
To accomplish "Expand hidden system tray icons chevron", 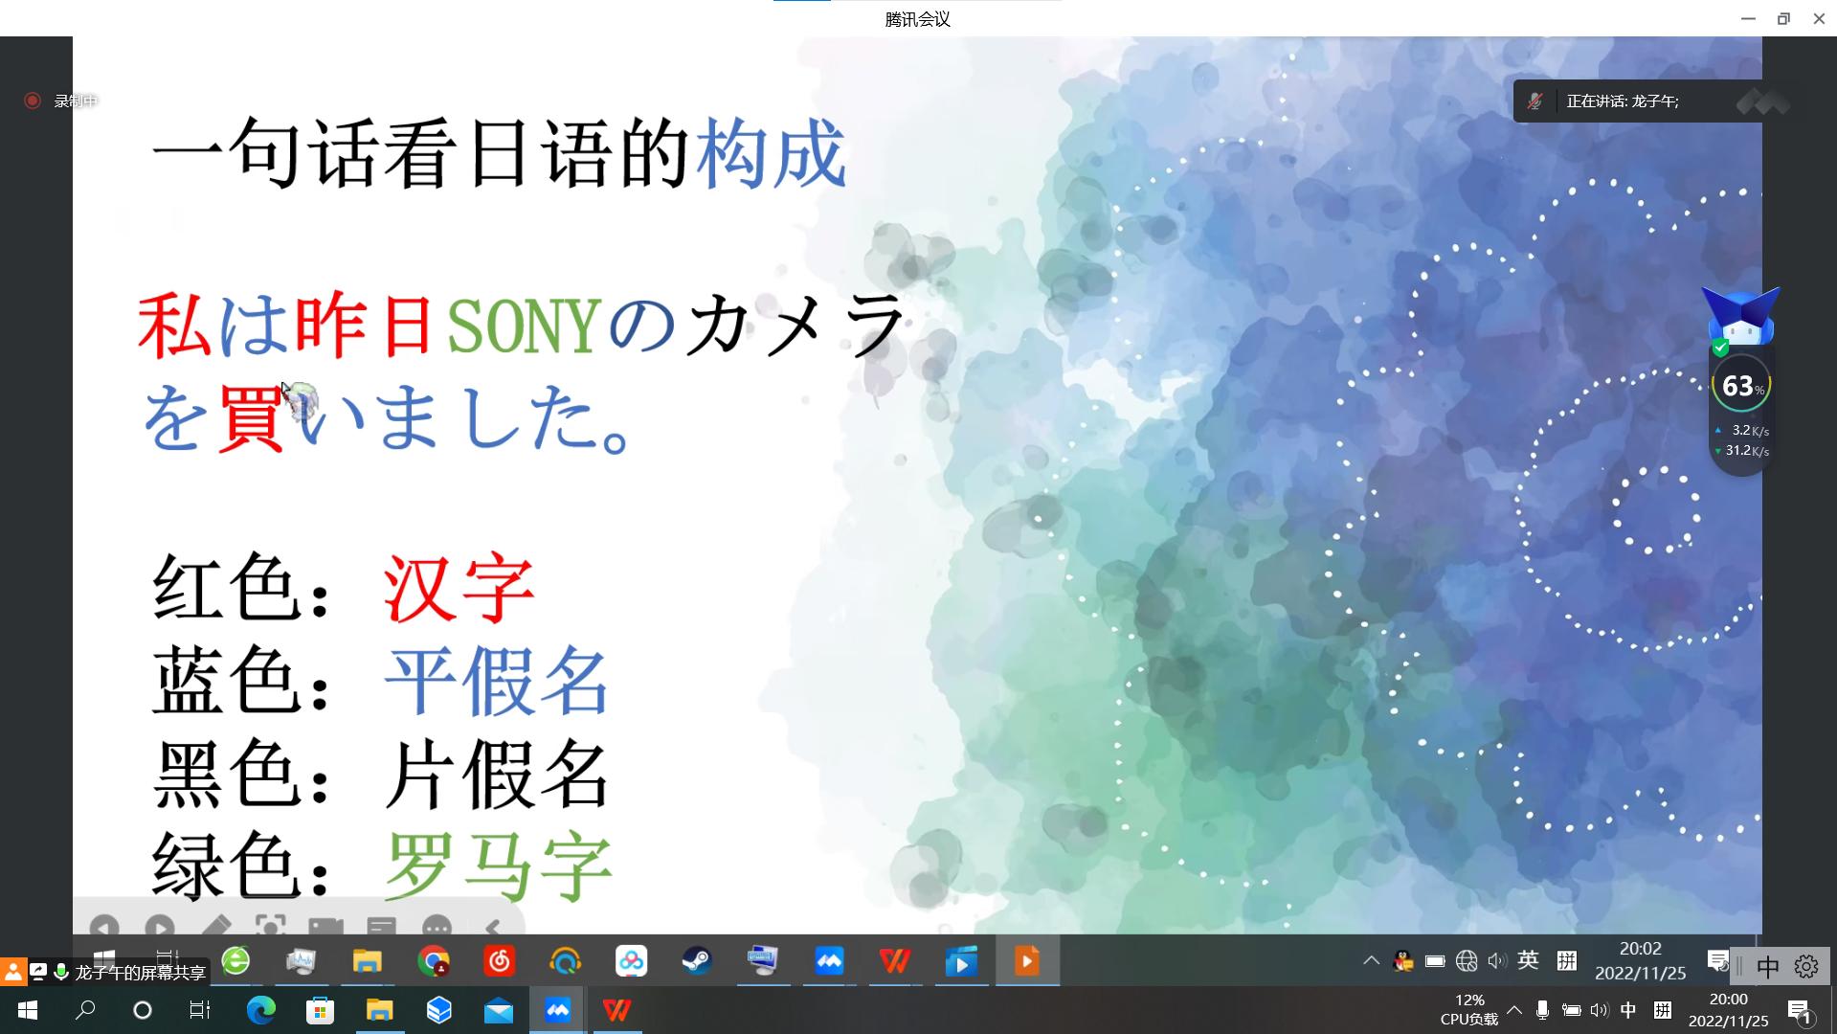I will pyautogui.click(x=1514, y=1010).
